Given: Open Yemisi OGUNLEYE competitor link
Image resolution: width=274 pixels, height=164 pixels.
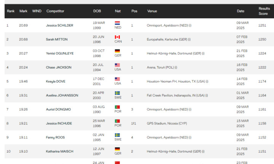Looking at the screenshot, I should (x=60, y=53).
